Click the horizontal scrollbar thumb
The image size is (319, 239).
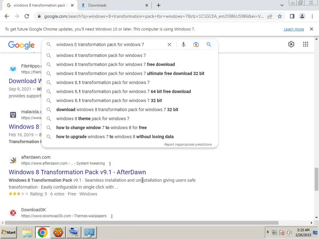point(142,223)
